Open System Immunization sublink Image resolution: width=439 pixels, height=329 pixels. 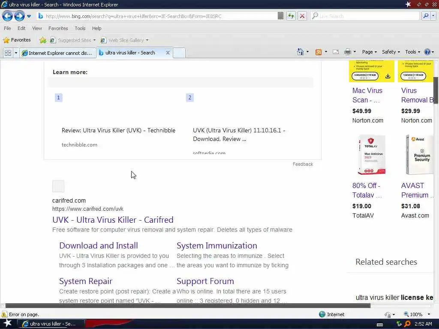[x=216, y=245]
